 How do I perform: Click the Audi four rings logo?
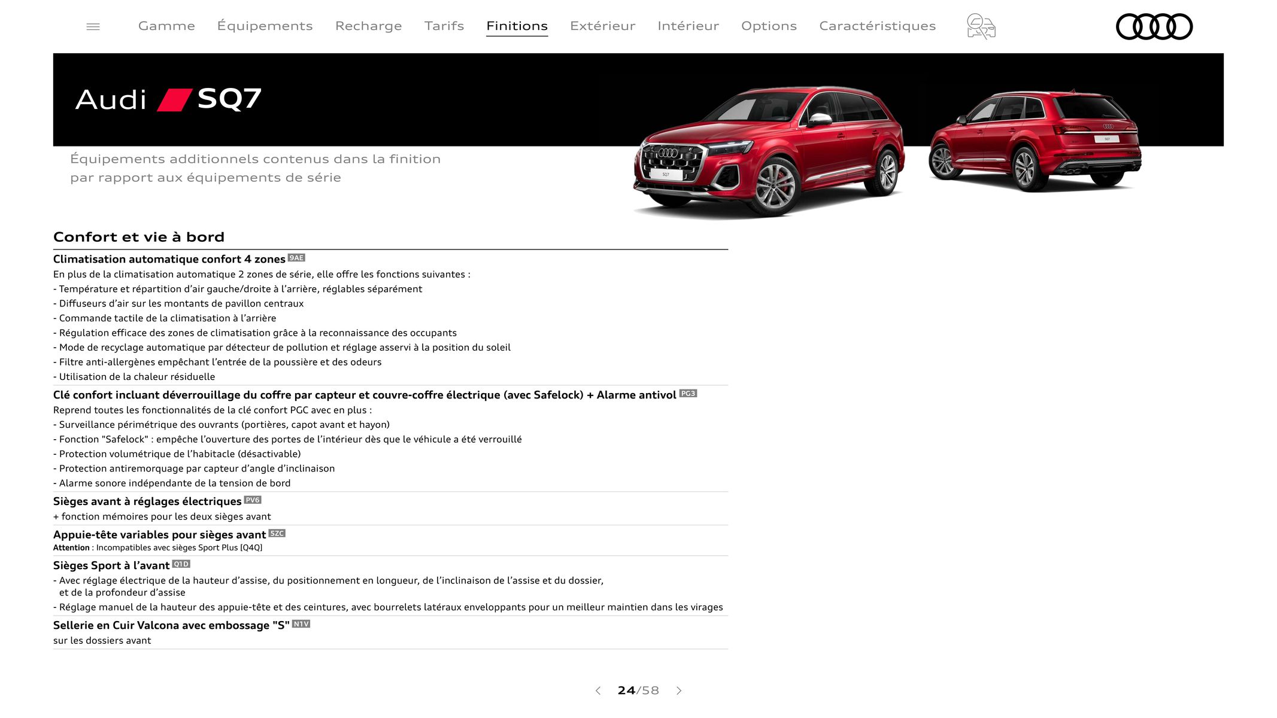pos(1154,26)
